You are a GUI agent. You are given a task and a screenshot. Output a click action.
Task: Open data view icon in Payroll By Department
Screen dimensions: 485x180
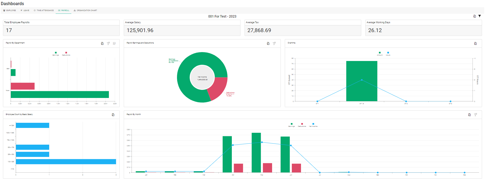114,43
